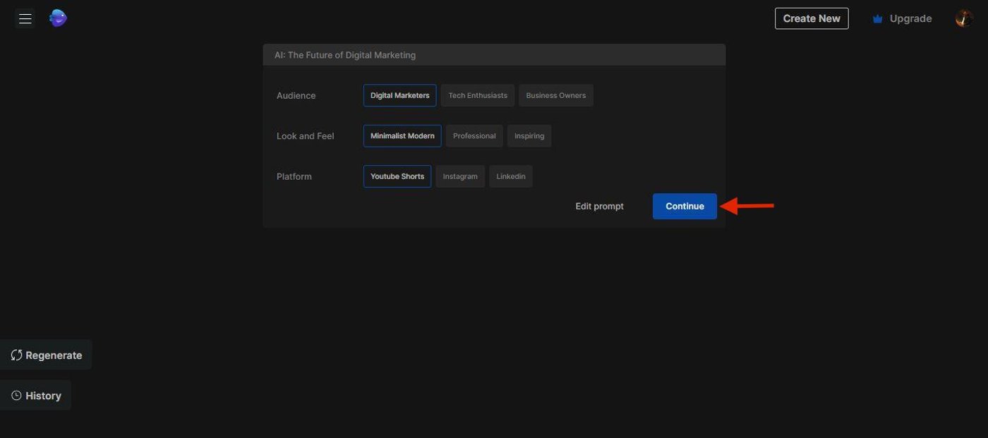Open the Edit prompt option
This screenshot has width=988, height=438.
coord(598,205)
